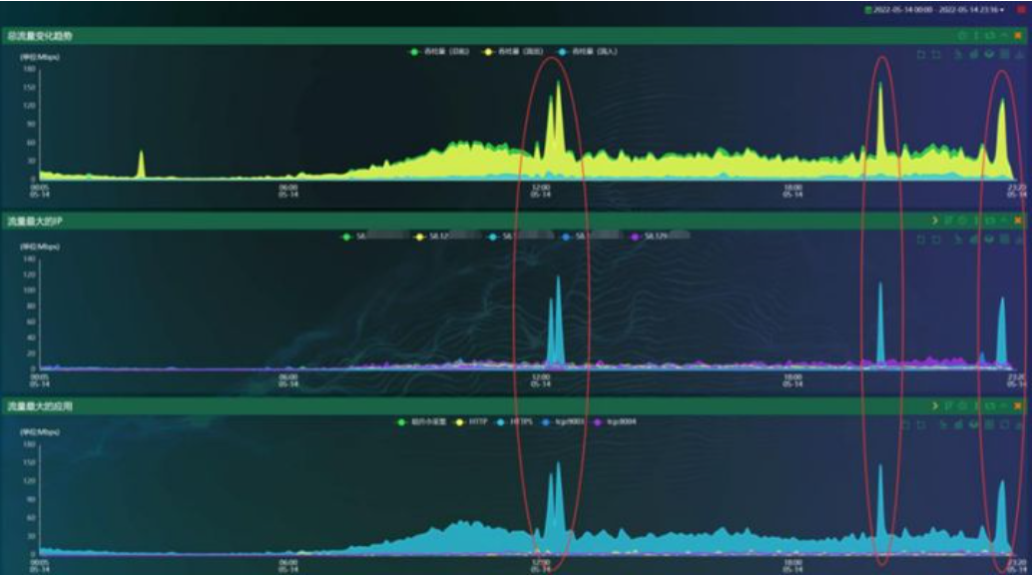Viewport: 1033px width, 576px height.
Task: Toggle green IP legend entry in middle chart
Action: 373,236
